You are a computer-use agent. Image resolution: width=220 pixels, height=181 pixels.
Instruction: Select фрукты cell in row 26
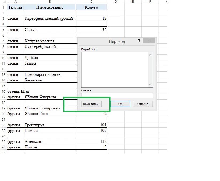[15, 147]
